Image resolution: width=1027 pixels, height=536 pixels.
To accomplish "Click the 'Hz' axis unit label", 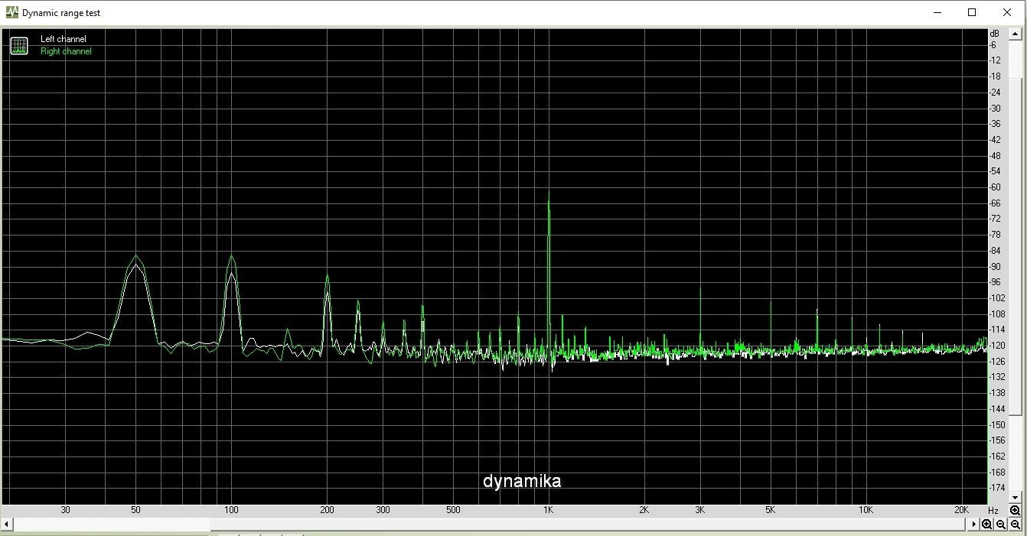I will (993, 510).
